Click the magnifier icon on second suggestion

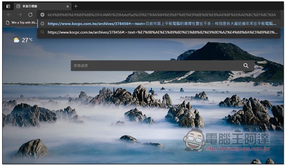click(42, 32)
